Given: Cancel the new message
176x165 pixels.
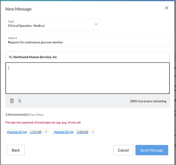Looking at the screenshot, I should 123,150.
